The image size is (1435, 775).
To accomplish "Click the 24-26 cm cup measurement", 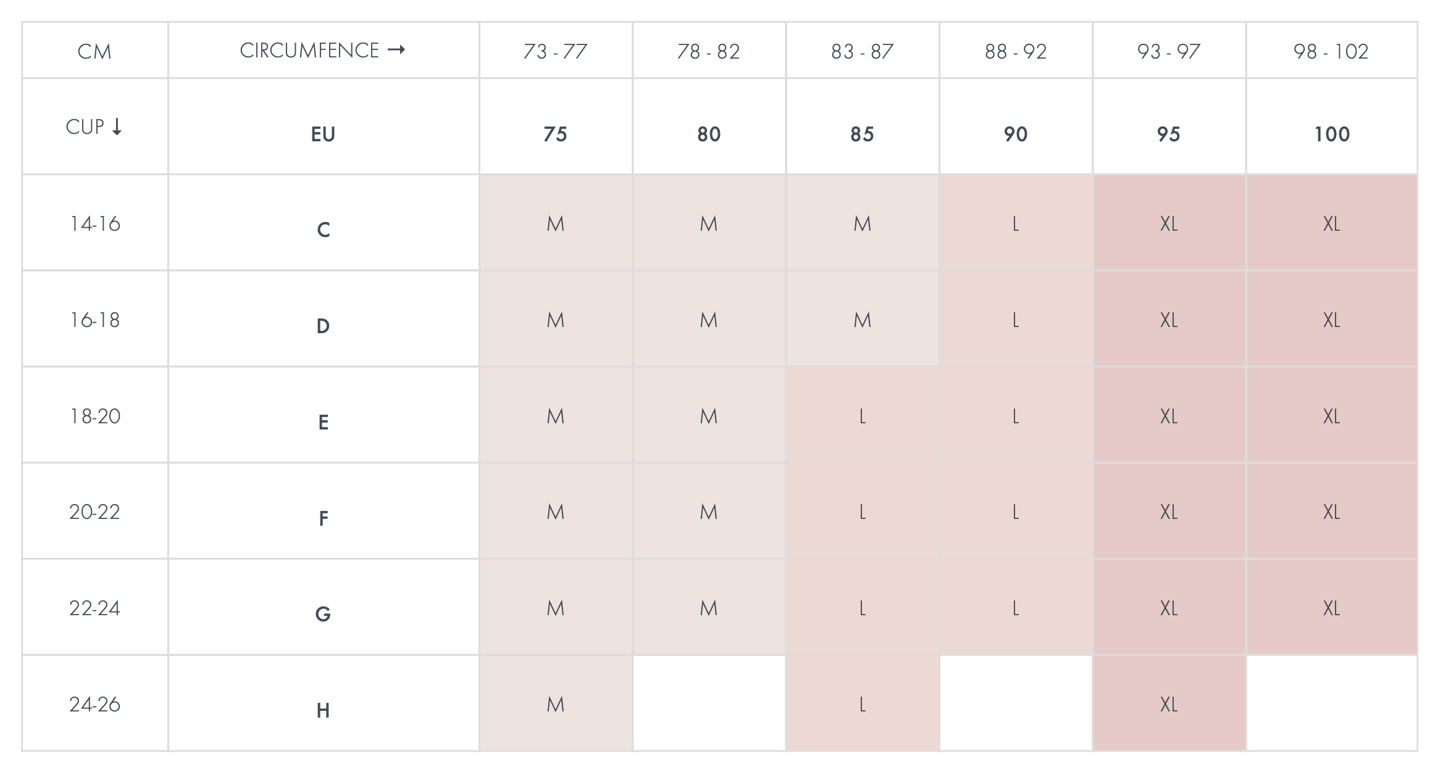I will (94, 704).
